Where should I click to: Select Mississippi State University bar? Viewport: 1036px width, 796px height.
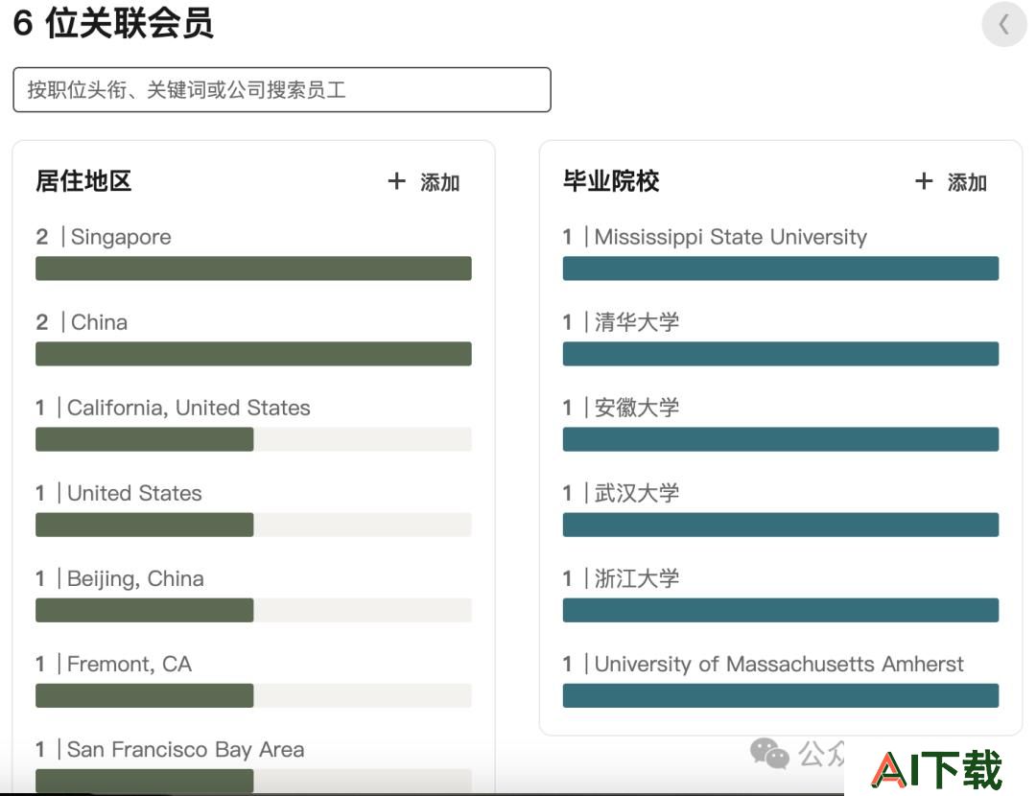click(781, 269)
